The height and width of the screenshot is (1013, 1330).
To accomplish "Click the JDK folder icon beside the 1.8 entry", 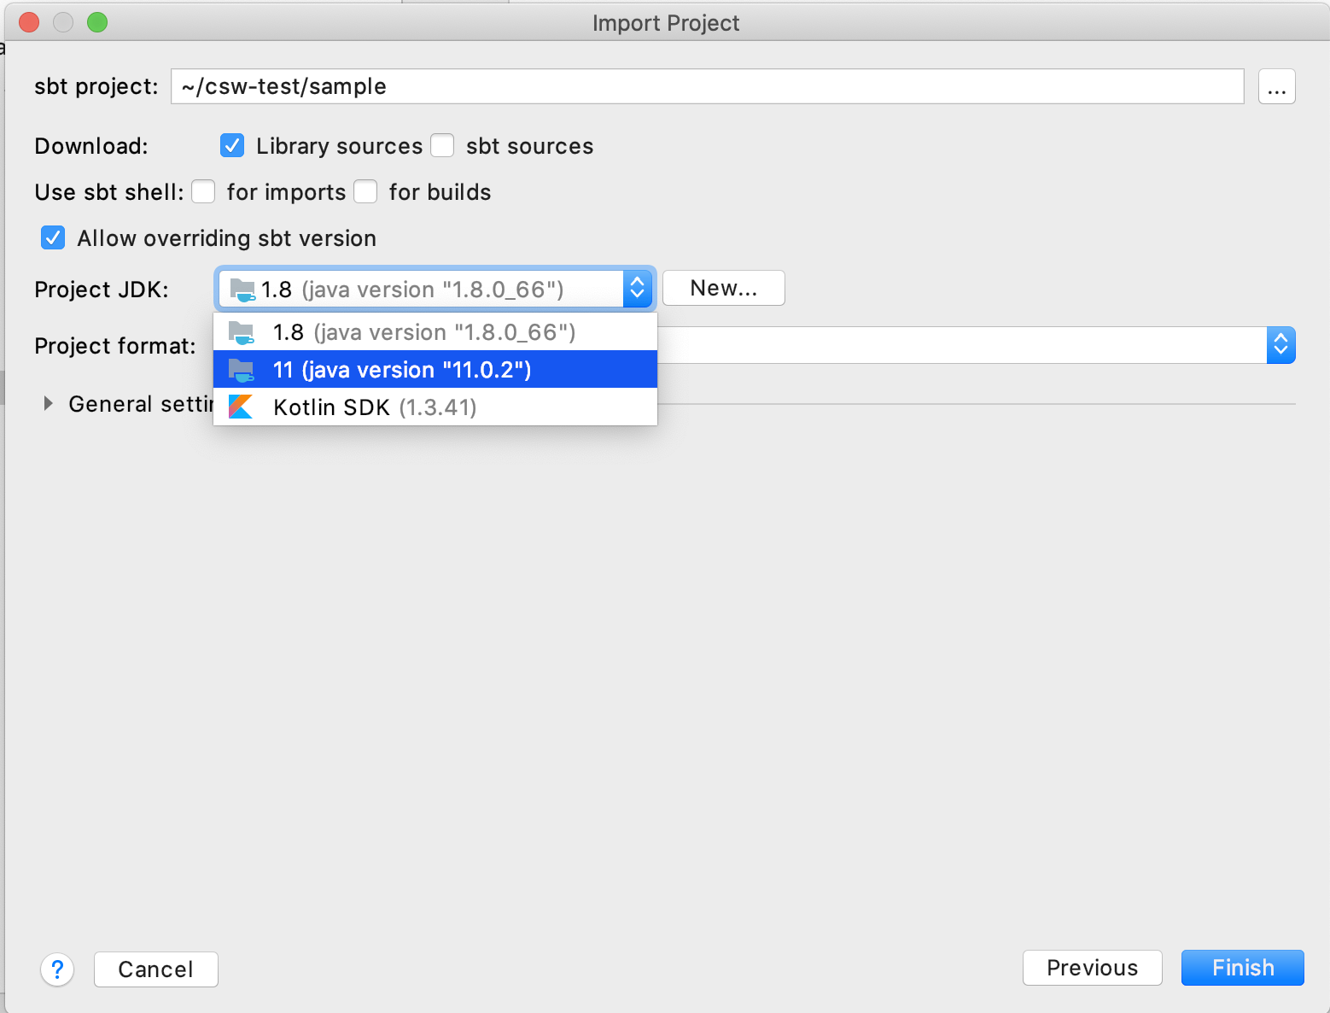I will (242, 332).
